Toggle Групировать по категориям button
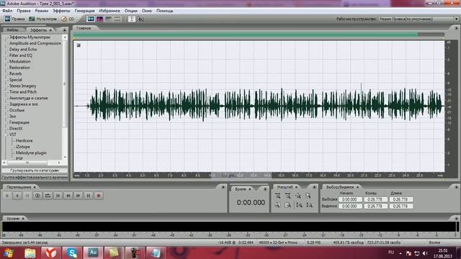Image resolution: width=461 pixels, height=259 pixels. pyautogui.click(x=35, y=171)
